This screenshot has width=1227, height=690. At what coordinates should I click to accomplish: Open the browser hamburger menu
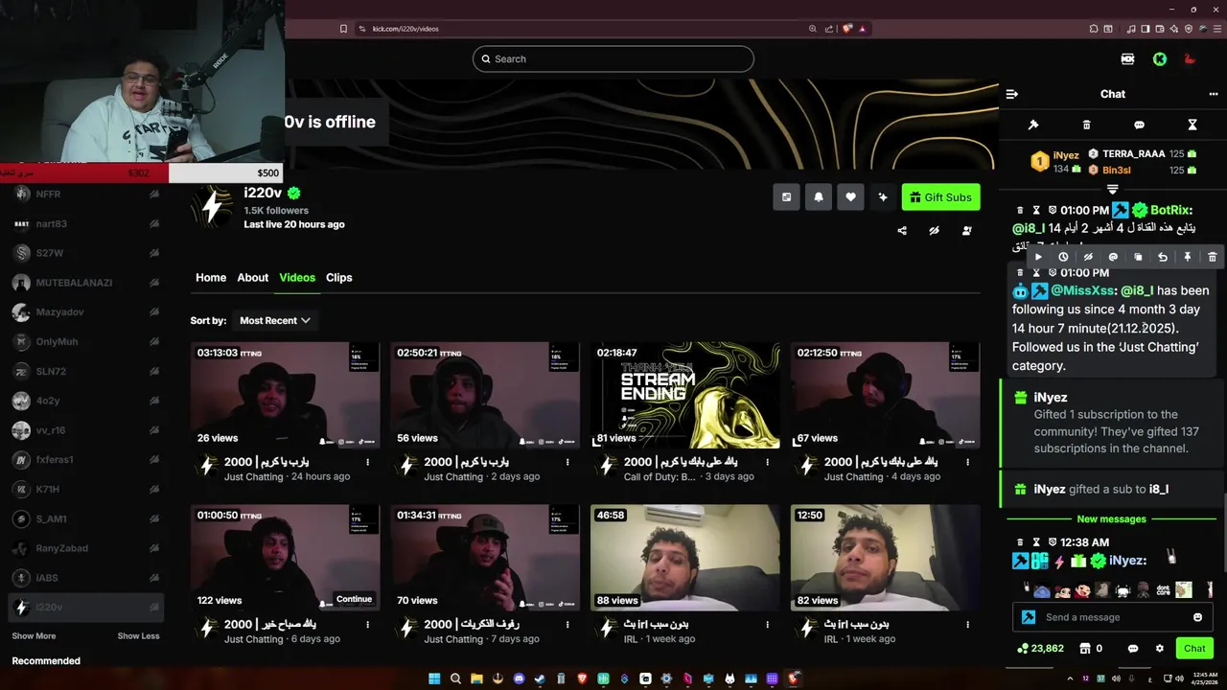click(1215, 29)
